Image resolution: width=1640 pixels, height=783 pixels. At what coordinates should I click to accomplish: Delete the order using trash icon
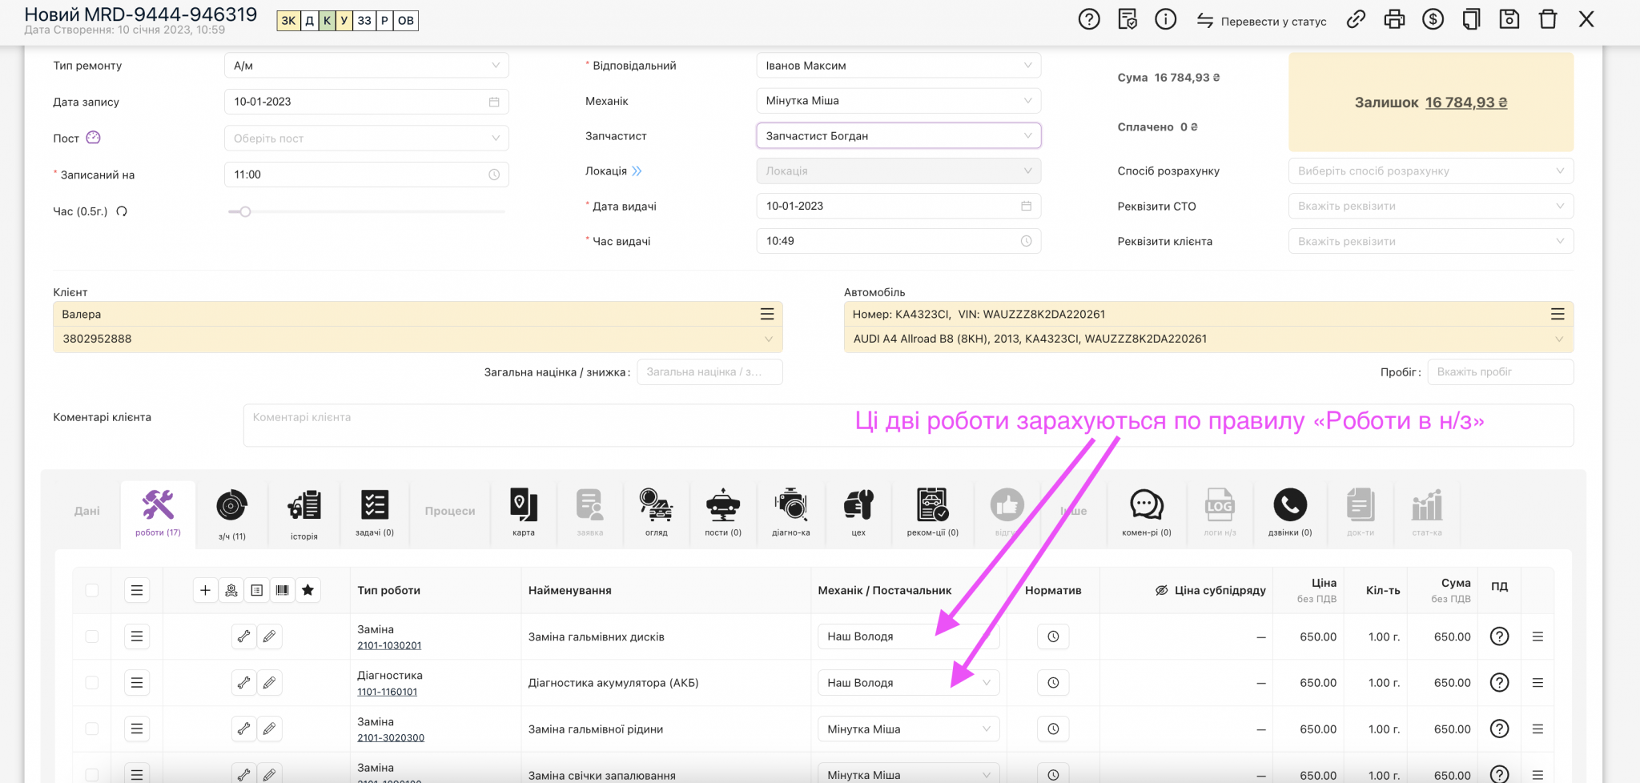tap(1548, 20)
